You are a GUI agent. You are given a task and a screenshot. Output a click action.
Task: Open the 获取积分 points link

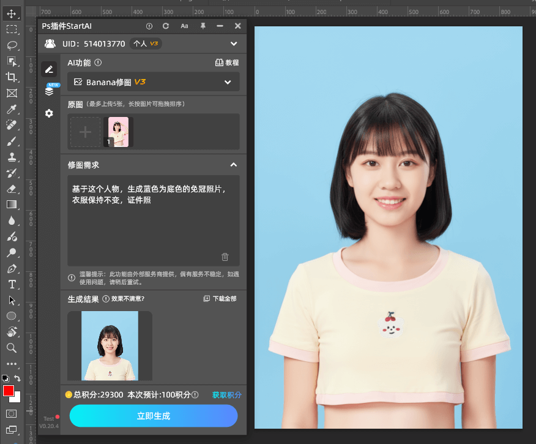point(227,395)
